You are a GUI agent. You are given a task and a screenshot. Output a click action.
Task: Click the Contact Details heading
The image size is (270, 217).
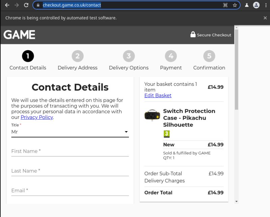70,87
